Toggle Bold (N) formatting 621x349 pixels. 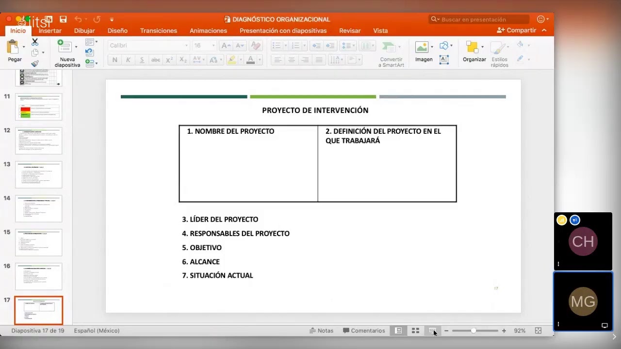coord(114,60)
